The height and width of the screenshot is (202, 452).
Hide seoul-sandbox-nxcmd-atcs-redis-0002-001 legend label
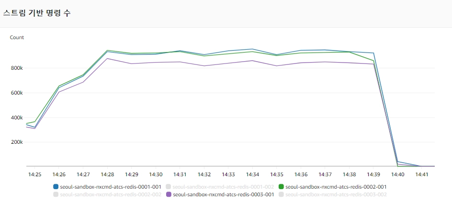(336, 187)
